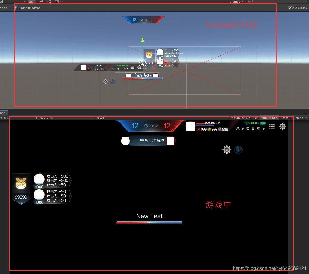Toggle Maximize On Play
The width and height of the screenshot is (309, 274).
pyautogui.click(x=244, y=118)
